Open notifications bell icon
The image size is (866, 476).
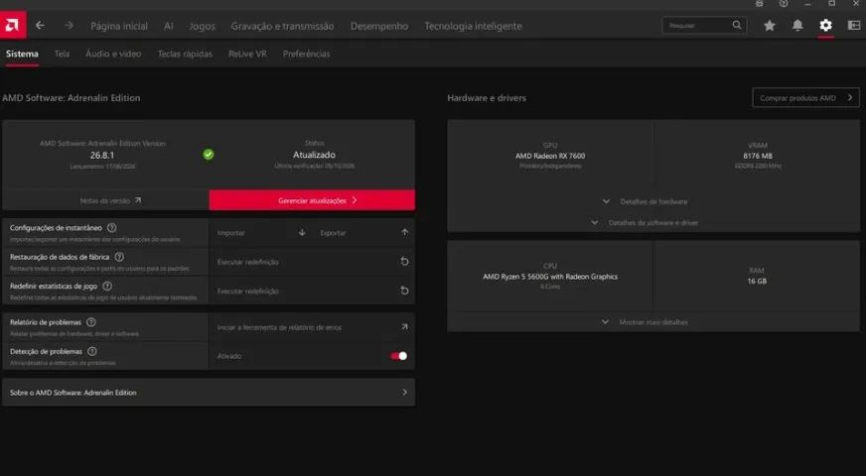click(797, 26)
